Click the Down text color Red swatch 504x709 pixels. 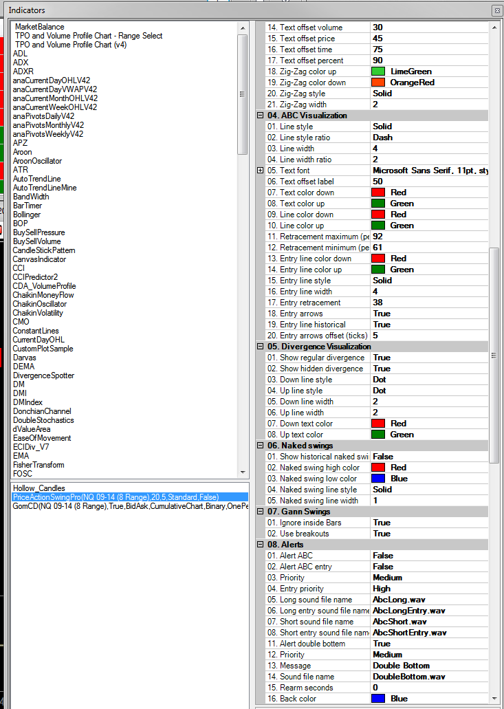378,423
